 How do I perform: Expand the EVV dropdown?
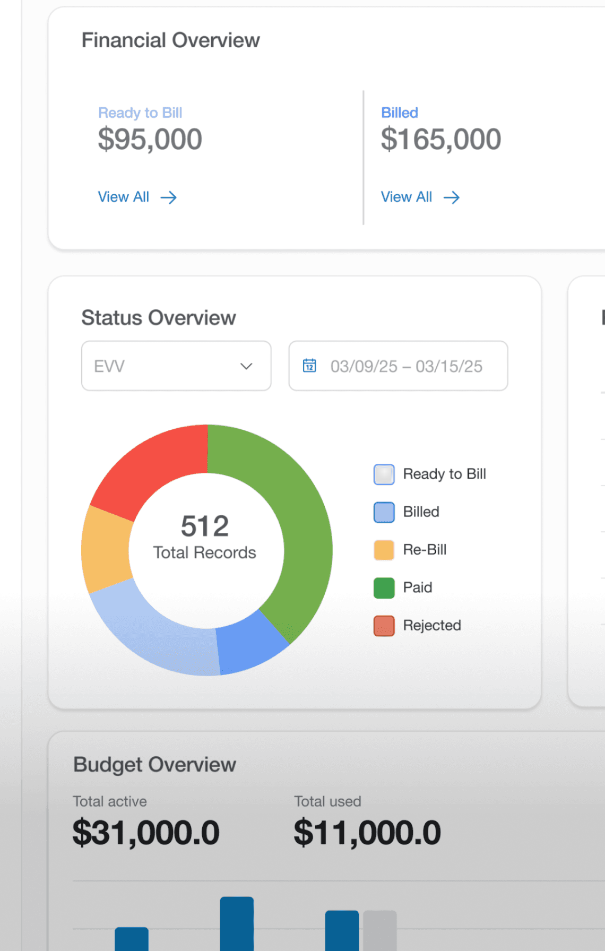click(x=176, y=366)
